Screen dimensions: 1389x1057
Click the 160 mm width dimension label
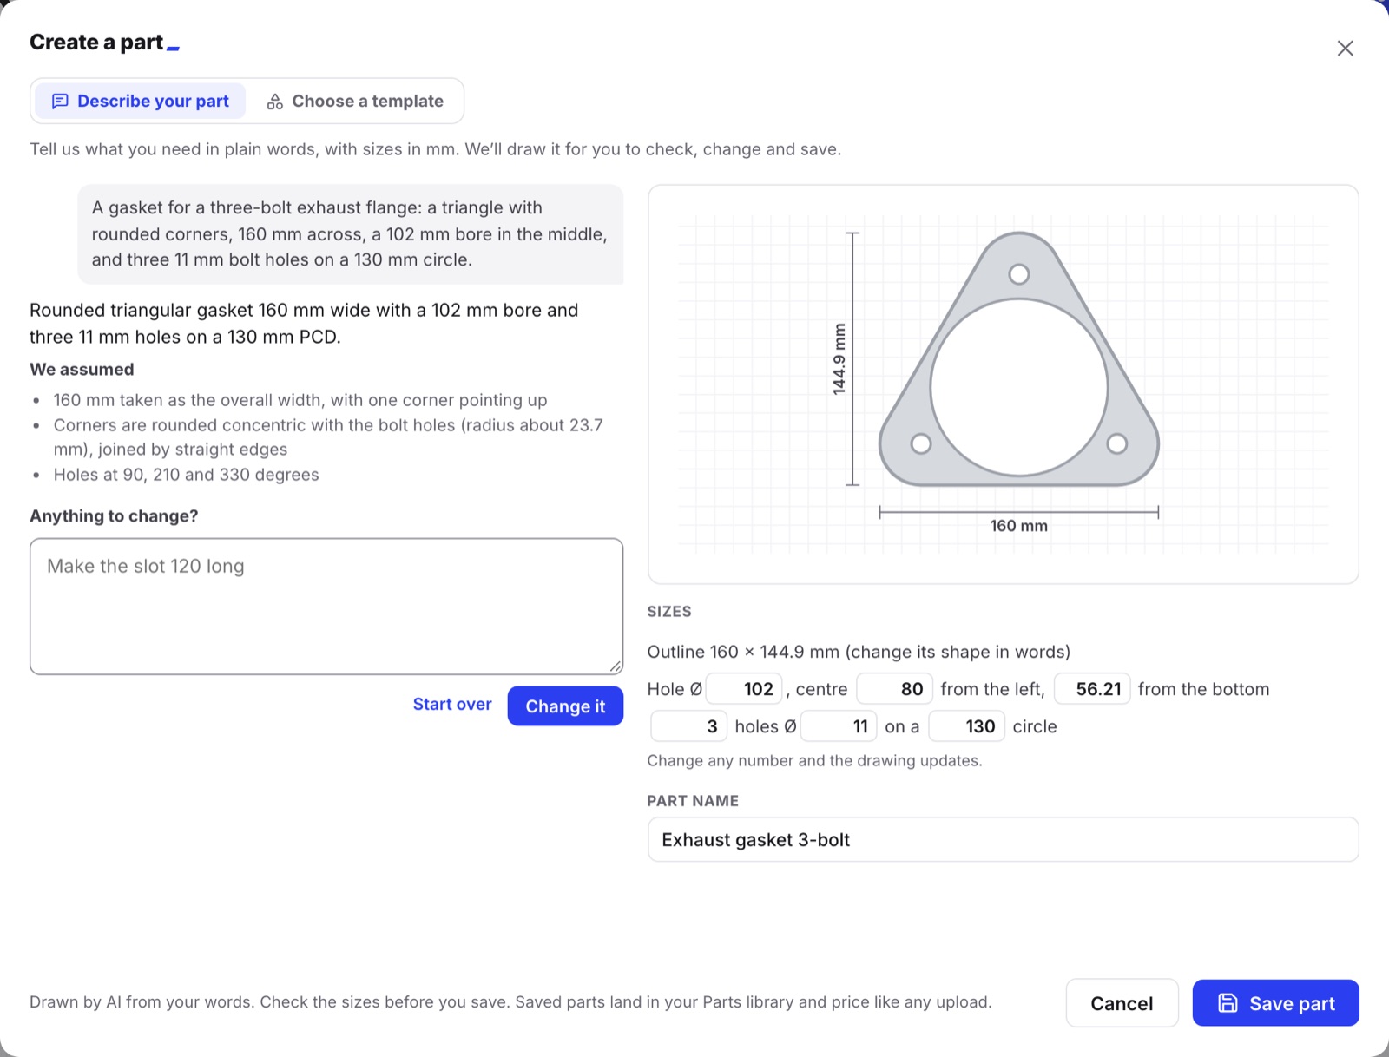click(1018, 526)
